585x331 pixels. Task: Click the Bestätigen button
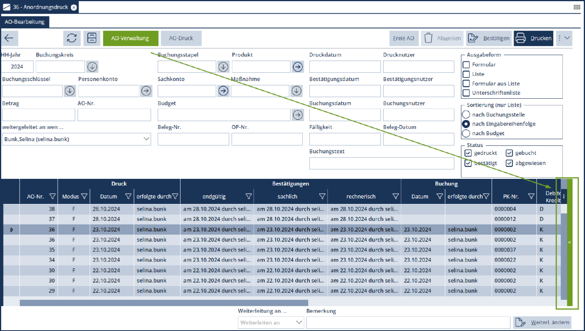click(x=489, y=38)
